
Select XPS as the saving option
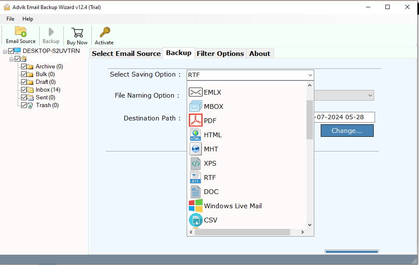coord(210,163)
